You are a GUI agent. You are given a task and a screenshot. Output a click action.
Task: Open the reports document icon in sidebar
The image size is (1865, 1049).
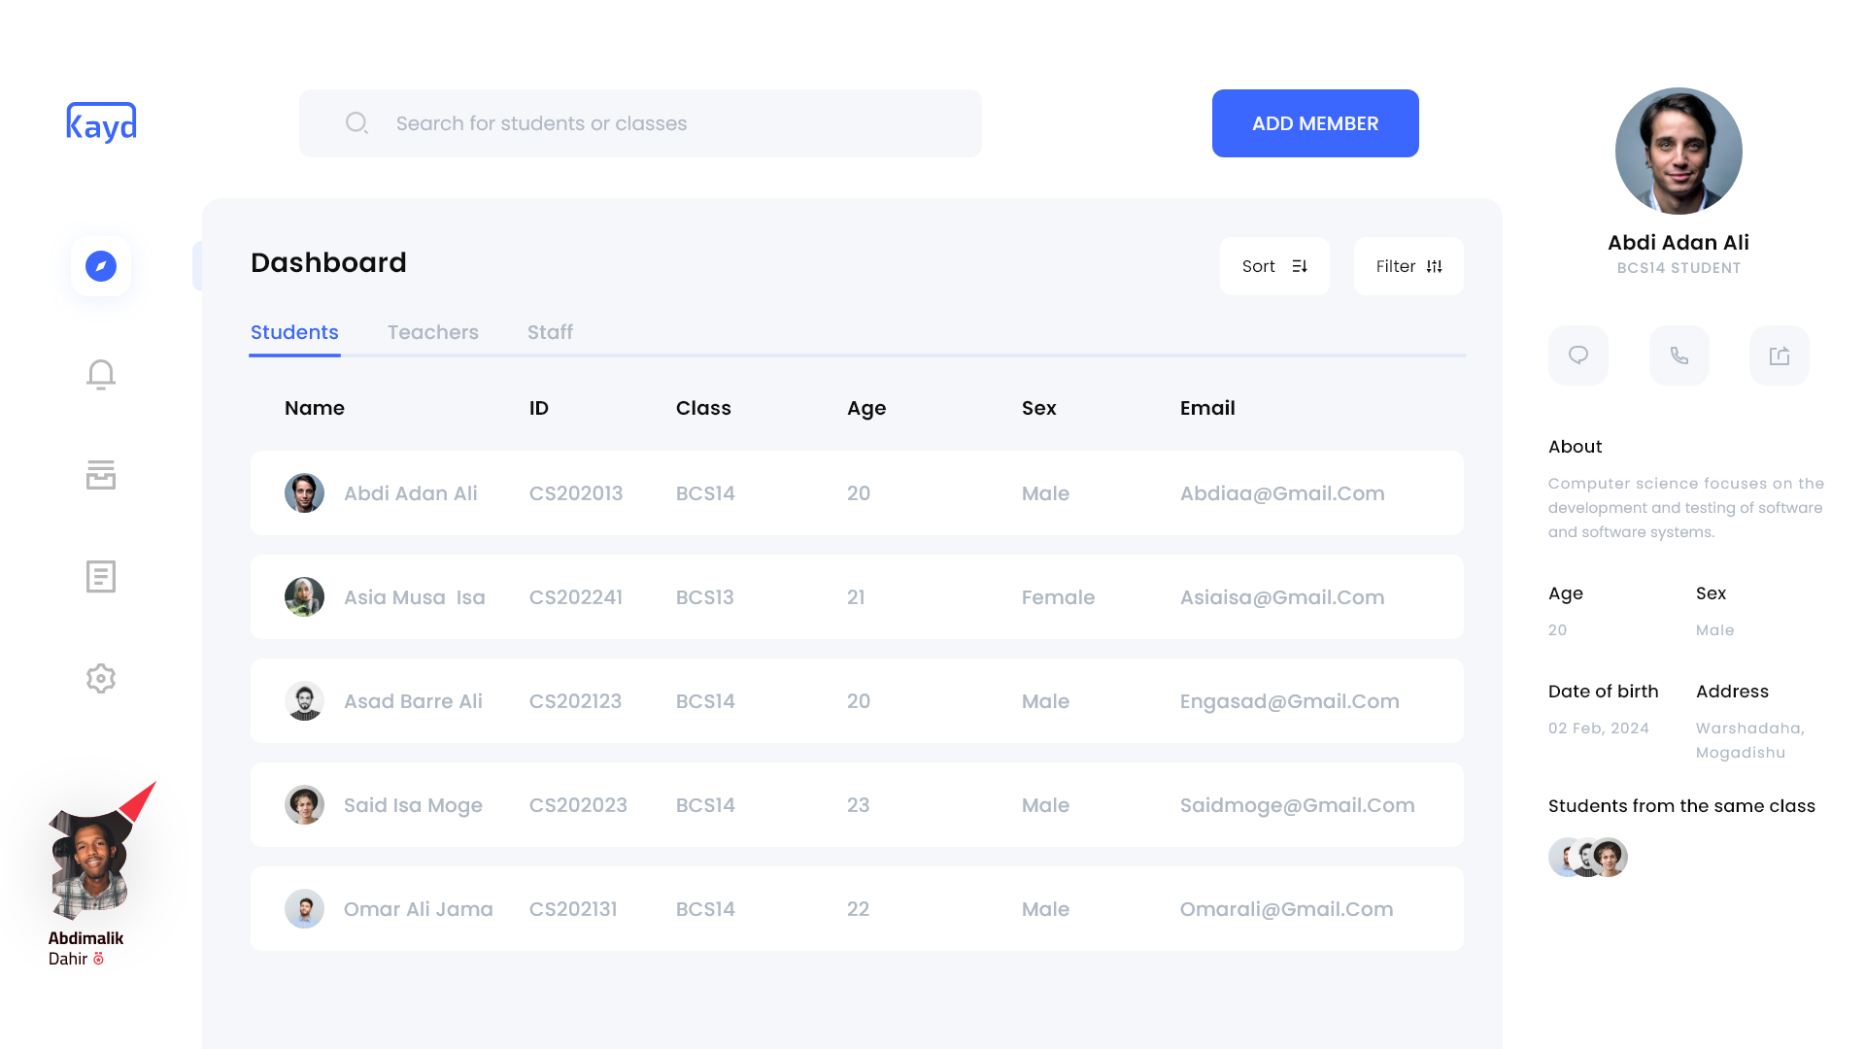coord(100,576)
